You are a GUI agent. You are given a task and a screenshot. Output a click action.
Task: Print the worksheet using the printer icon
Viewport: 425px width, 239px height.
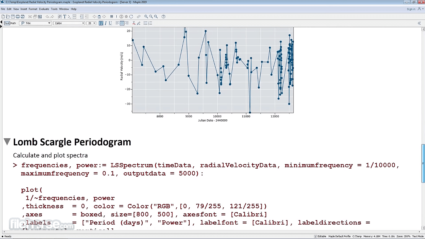click(x=18, y=17)
